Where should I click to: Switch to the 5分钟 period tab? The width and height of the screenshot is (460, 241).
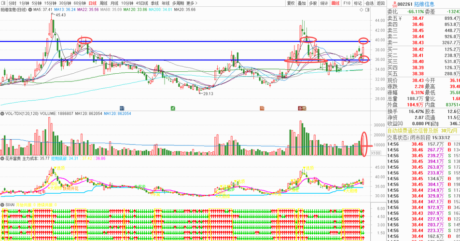(37, 3)
